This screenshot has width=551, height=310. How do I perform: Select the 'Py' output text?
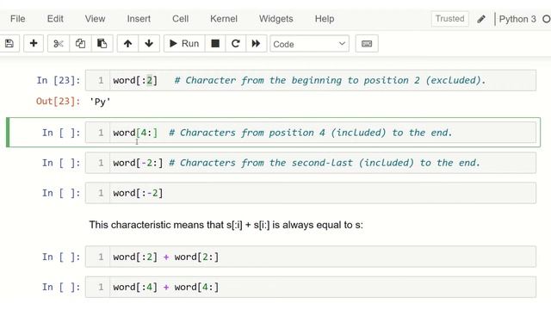pyautogui.click(x=100, y=102)
